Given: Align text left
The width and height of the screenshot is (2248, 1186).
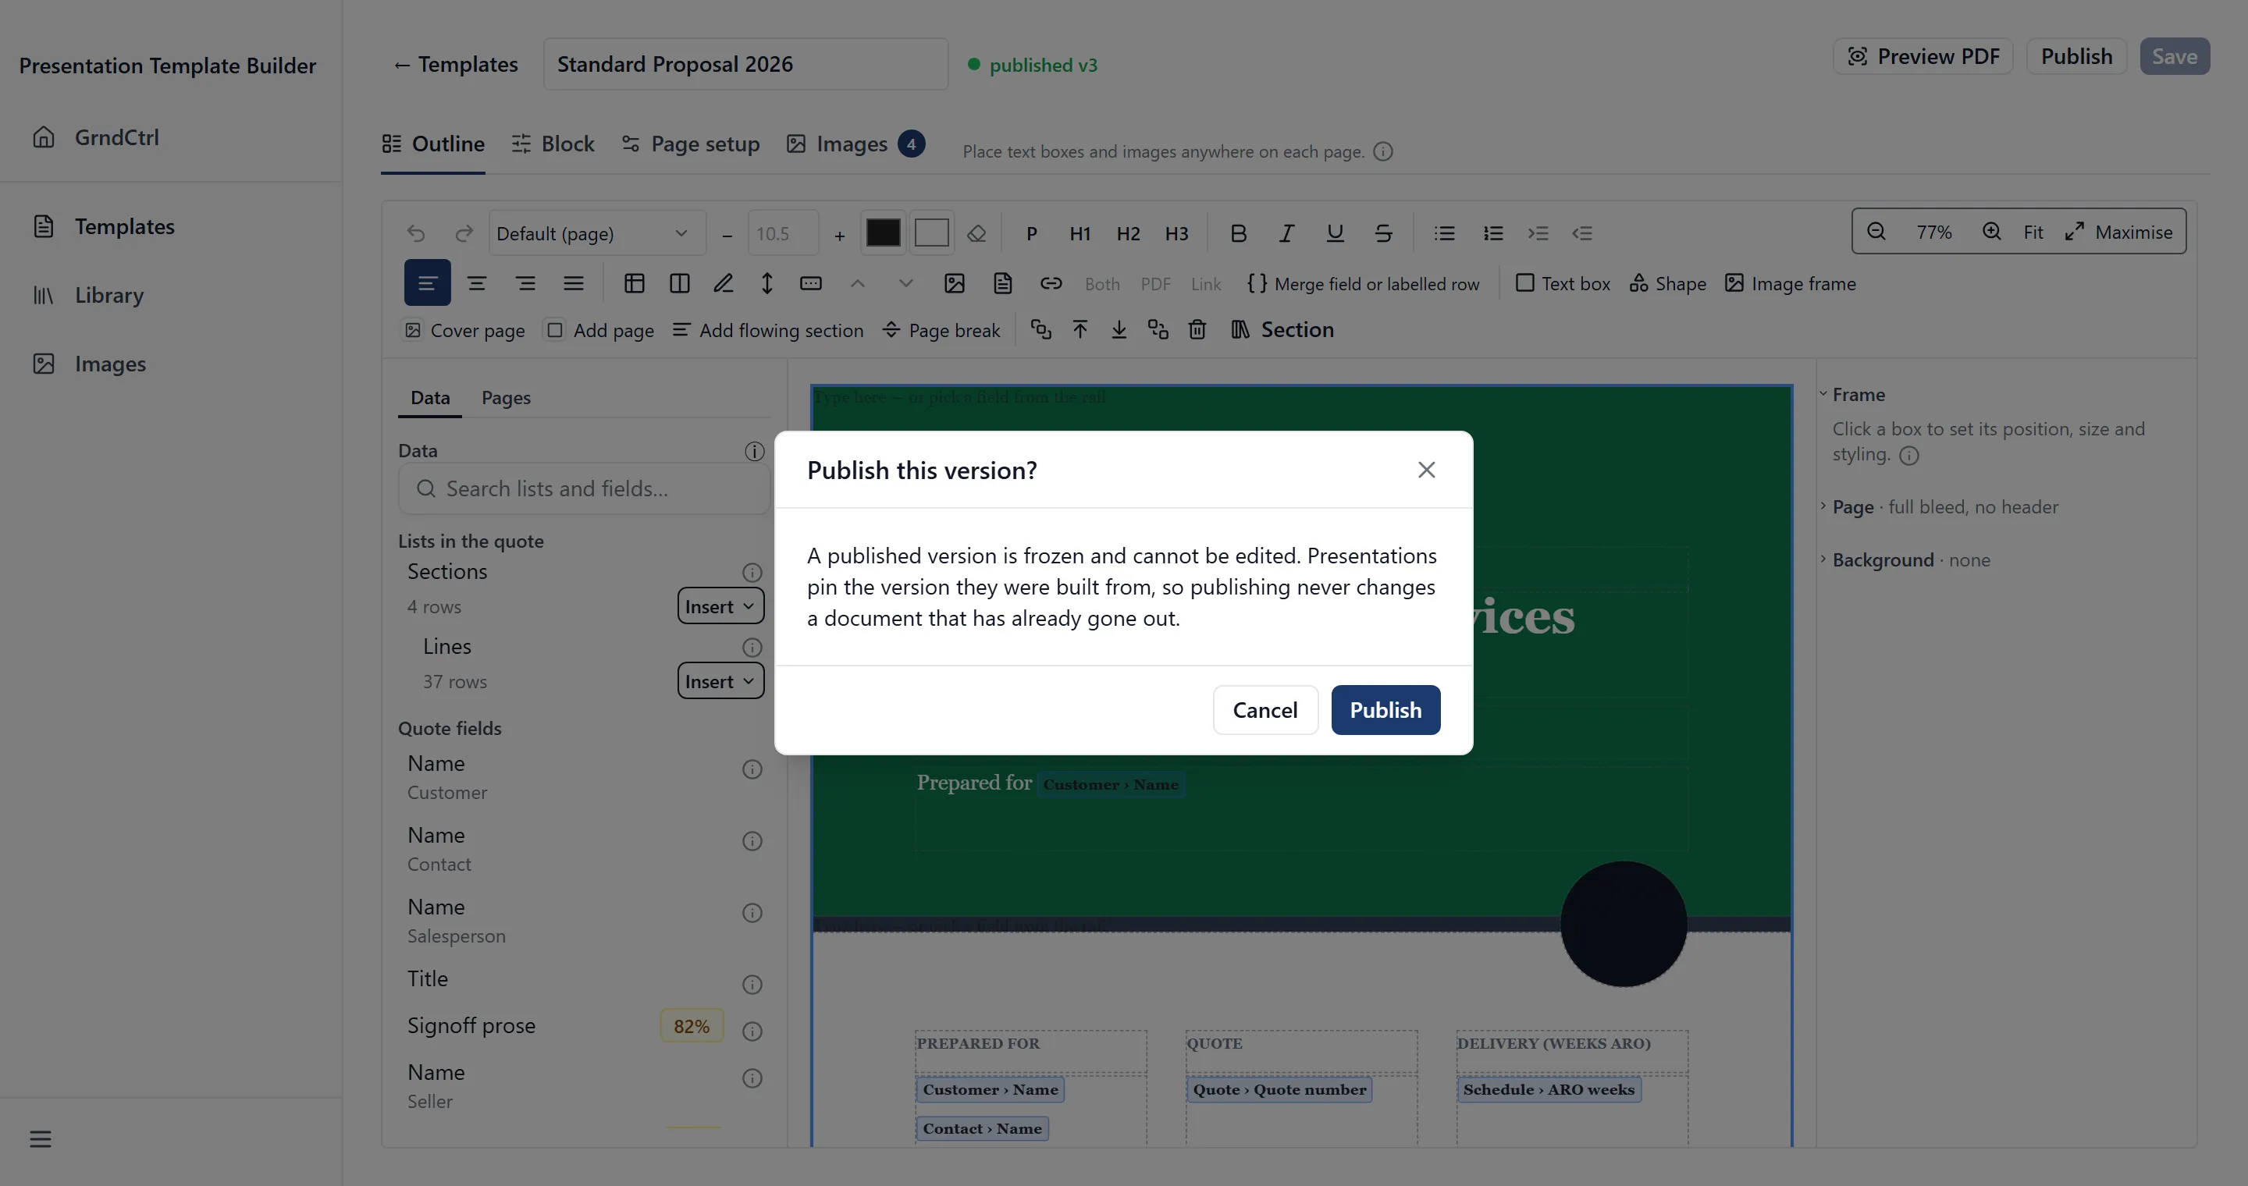Looking at the screenshot, I should 428,282.
